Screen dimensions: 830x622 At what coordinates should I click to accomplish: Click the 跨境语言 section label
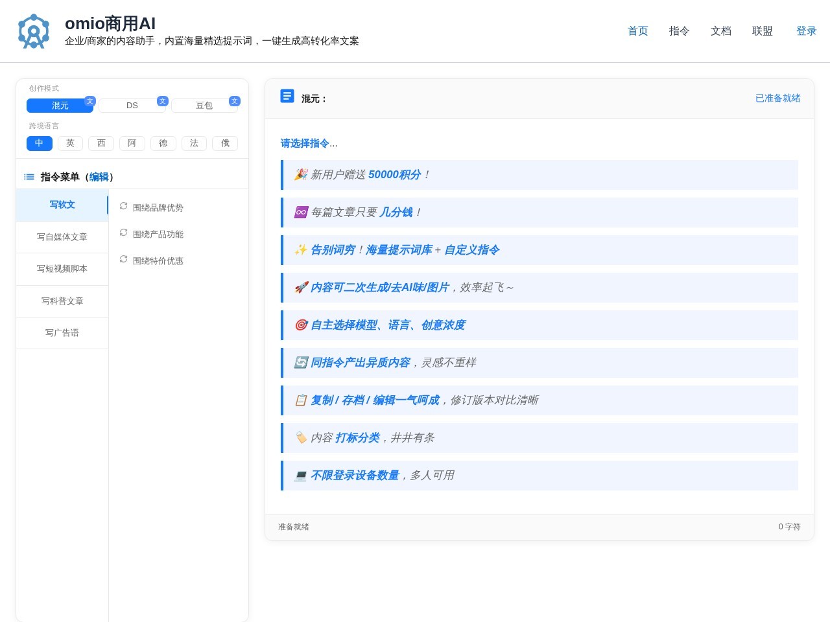(44, 126)
